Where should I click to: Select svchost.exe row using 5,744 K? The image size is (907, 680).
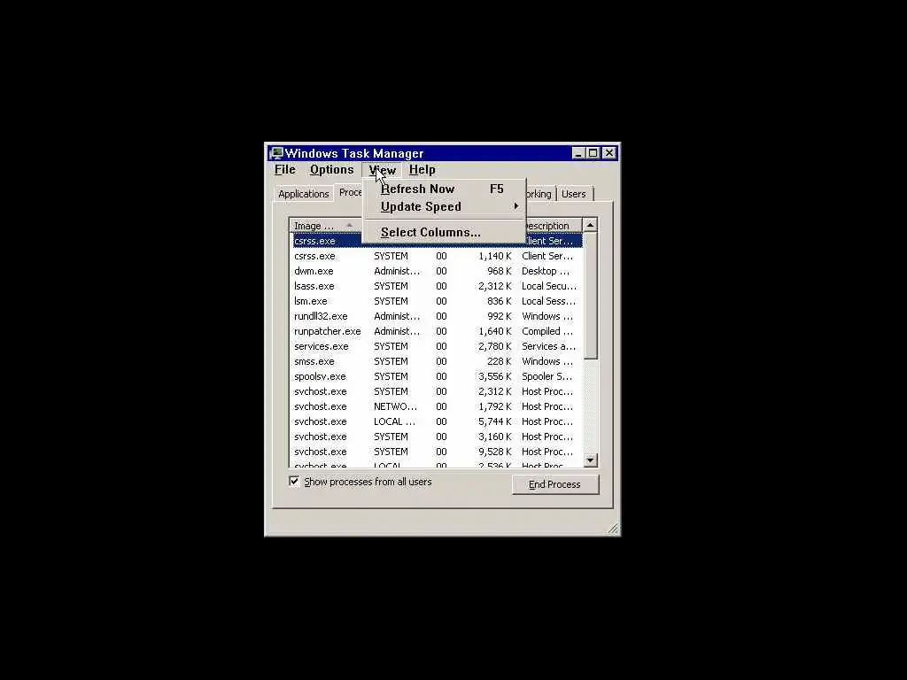click(x=438, y=421)
